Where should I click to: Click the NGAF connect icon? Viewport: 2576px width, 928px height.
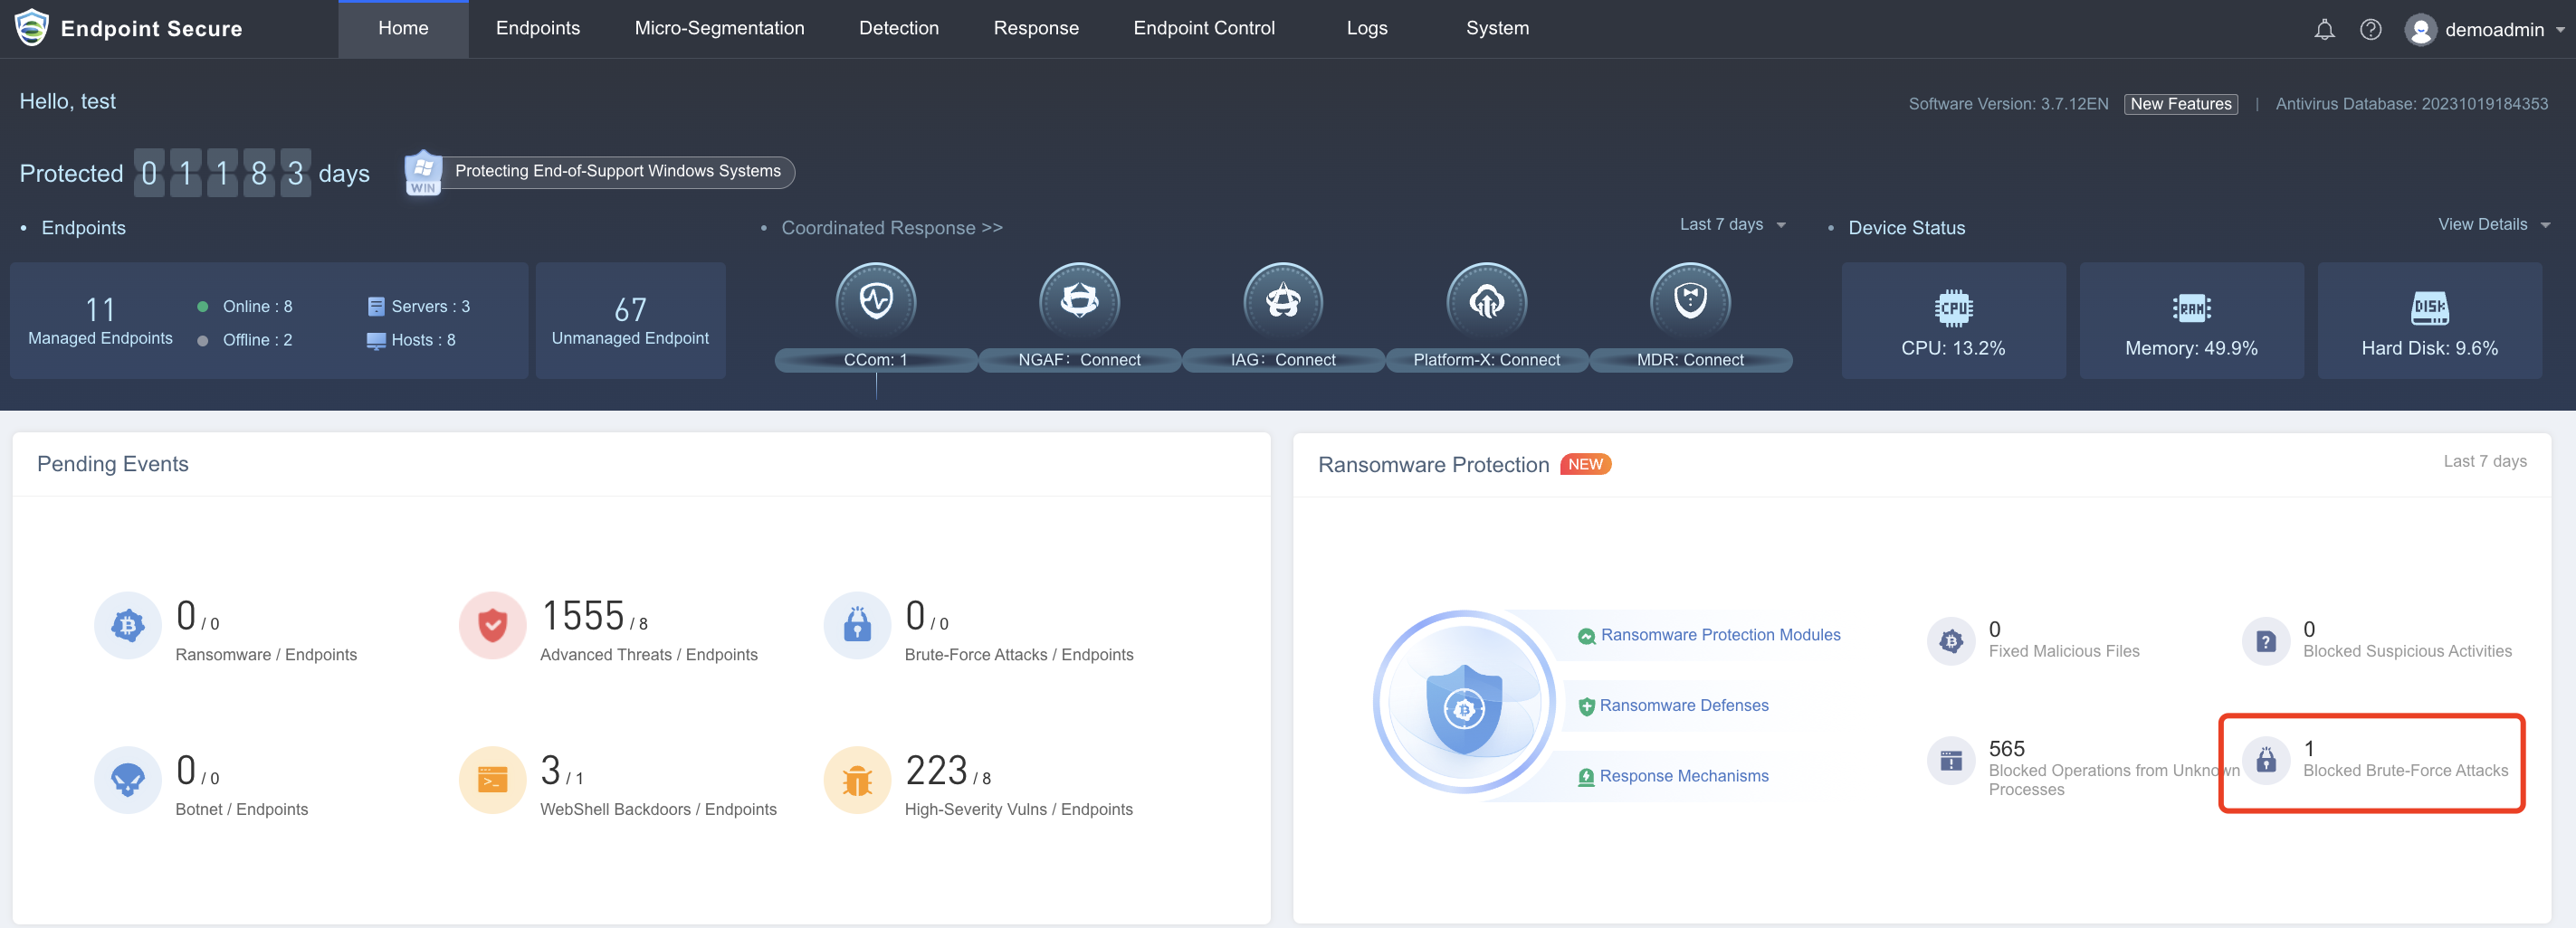[x=1079, y=300]
